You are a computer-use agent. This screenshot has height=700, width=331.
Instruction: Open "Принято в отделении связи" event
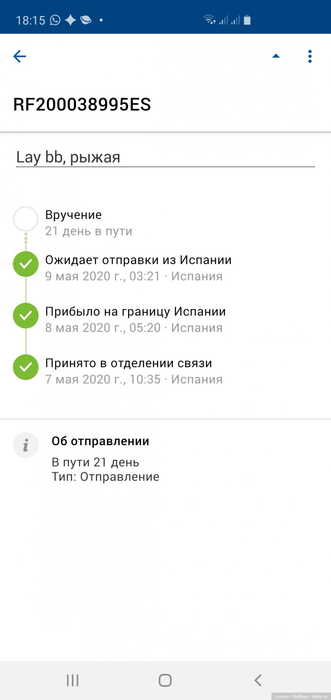pyautogui.click(x=129, y=363)
